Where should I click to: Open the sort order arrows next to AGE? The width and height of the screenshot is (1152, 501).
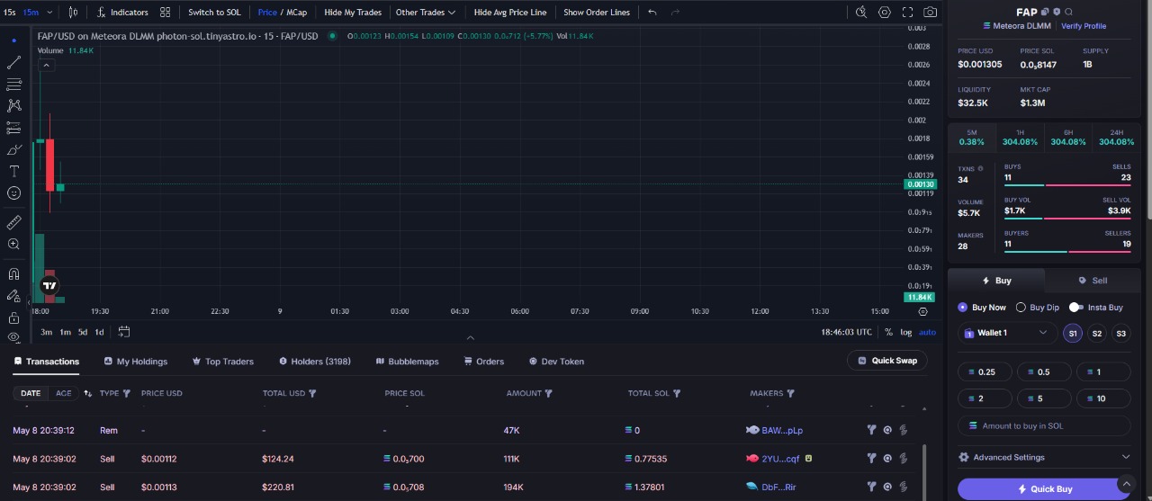pos(87,393)
